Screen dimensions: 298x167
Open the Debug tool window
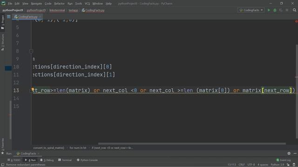[x=47, y=160]
